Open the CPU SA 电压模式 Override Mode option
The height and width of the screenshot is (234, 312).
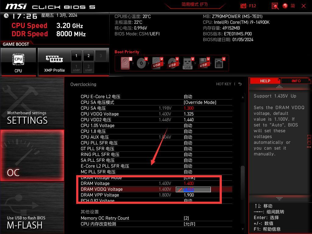coord(200,102)
